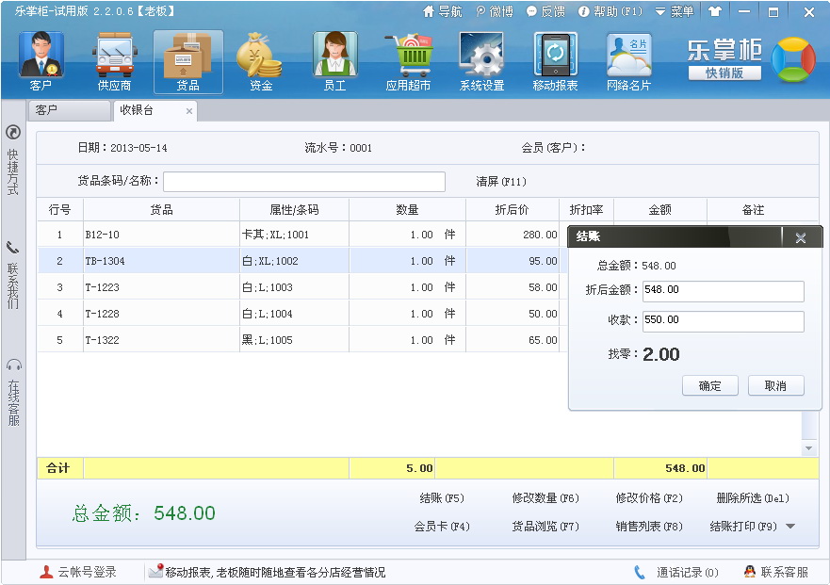The image size is (830, 585).
Task: Click 取消 in the 结账 dialog
Action: coord(775,385)
